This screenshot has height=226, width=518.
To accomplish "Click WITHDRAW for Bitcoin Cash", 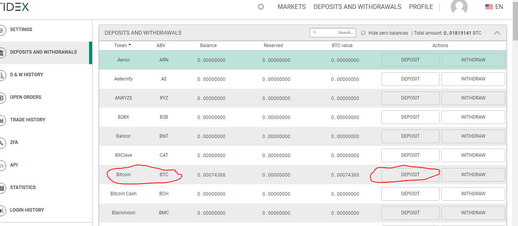I will click(473, 194).
